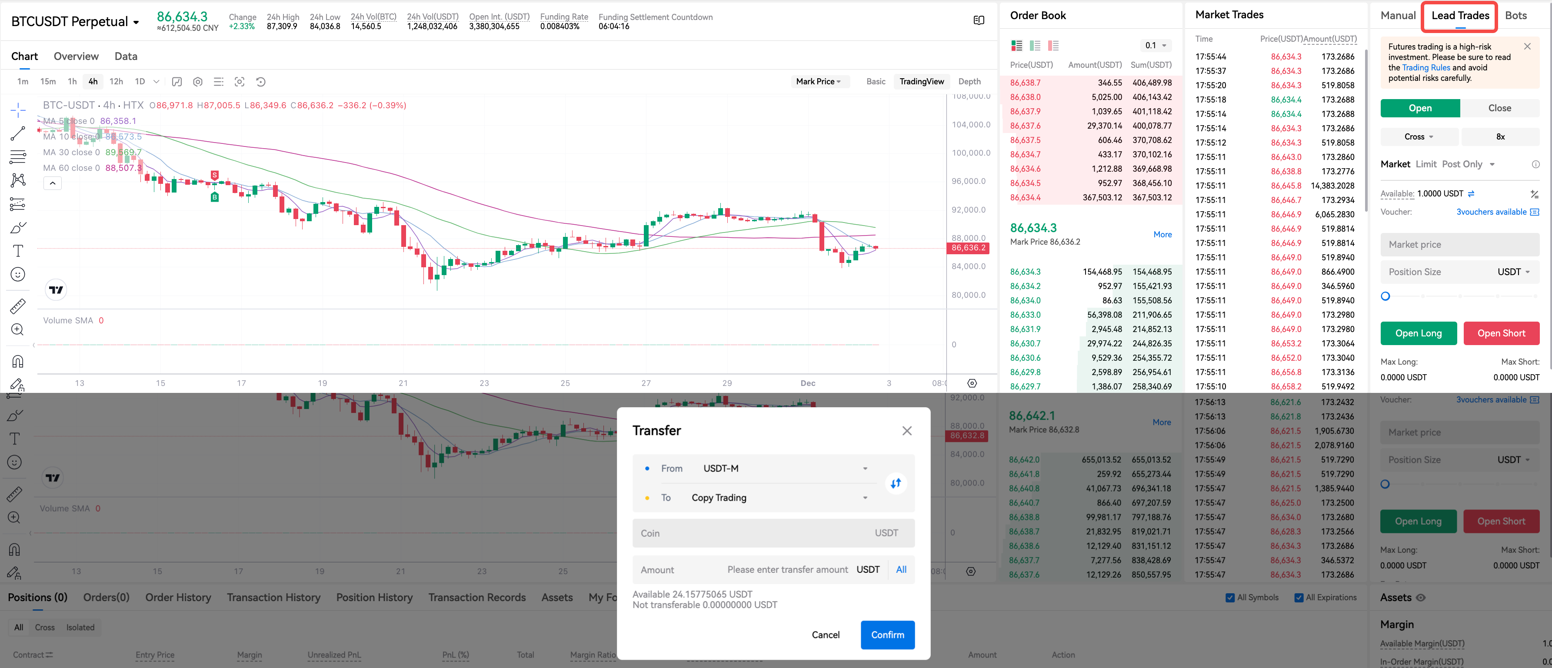The width and height of the screenshot is (1552, 668).
Task: Open the BTCUSDT Perpetual pair dropdown
Action: point(75,22)
